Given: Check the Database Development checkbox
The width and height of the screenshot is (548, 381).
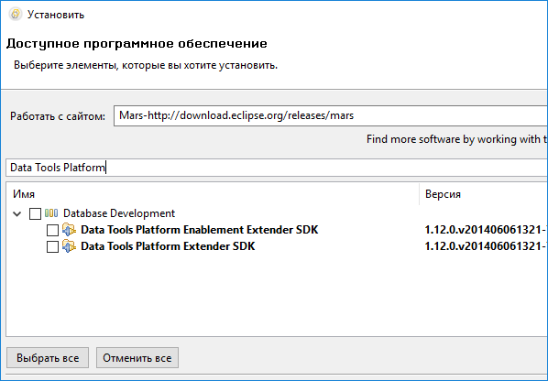Looking at the screenshot, I should coord(35,213).
